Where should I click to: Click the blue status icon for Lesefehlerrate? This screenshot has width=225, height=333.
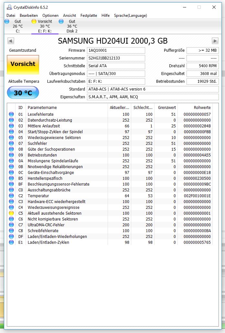point(11,114)
